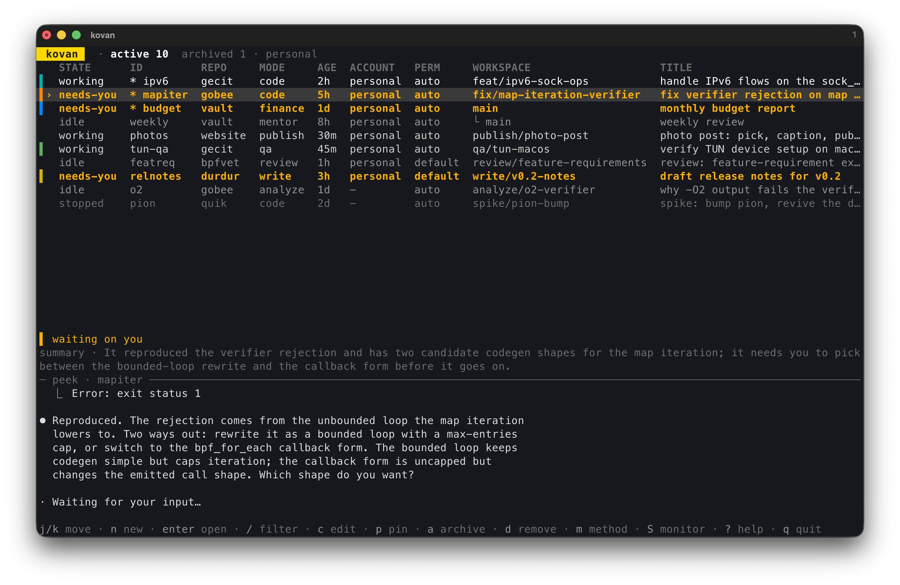
Task: Click the 'peek · mapiter' panel header
Action: pyautogui.click(x=97, y=380)
